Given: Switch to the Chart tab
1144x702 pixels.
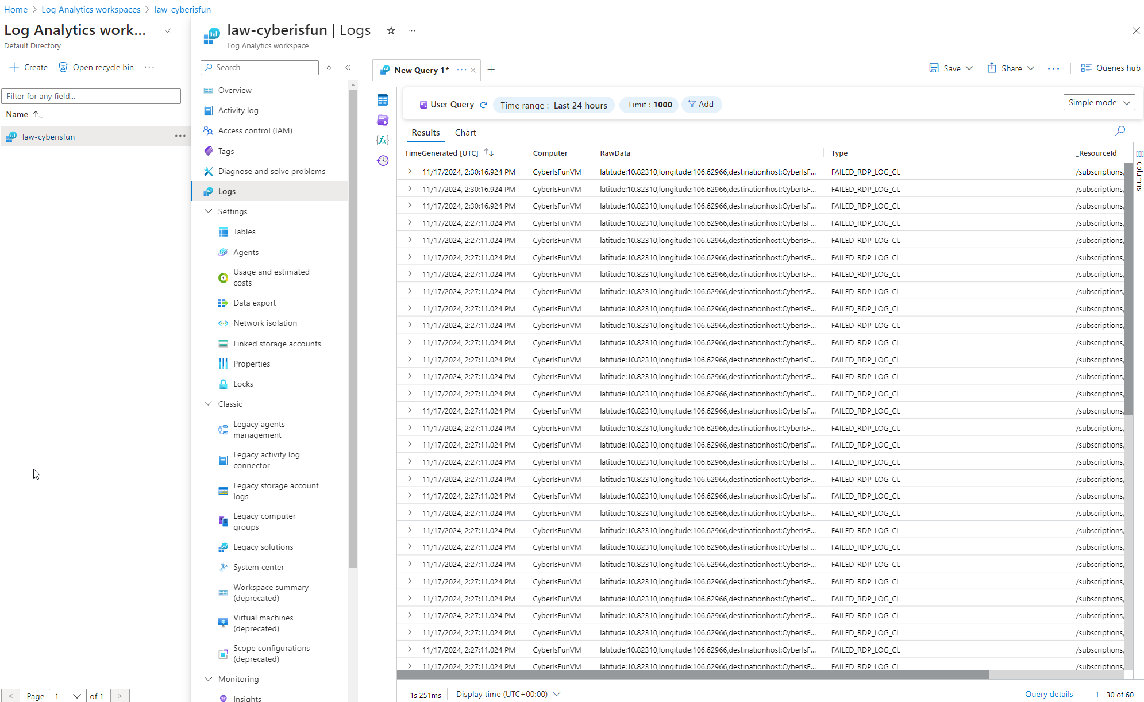Looking at the screenshot, I should click(x=465, y=133).
